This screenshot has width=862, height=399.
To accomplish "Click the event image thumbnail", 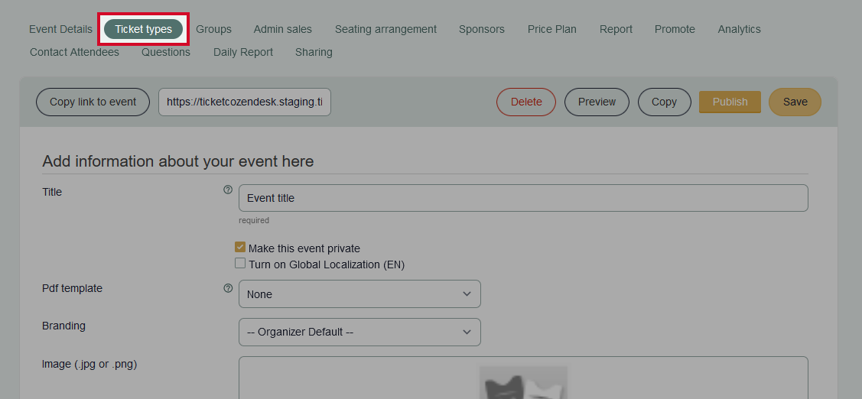I will pos(523,382).
